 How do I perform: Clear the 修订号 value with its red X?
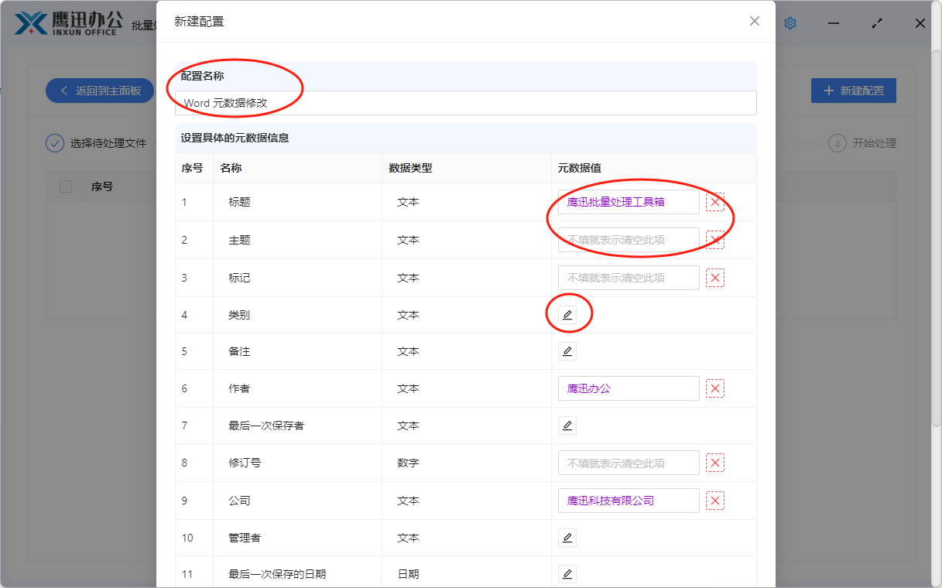pos(715,463)
